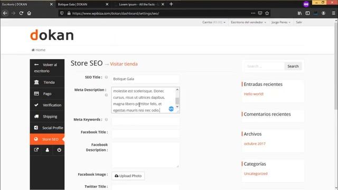Screen dimensions: 338x190
Task: Click the user profile sidebar icon
Action: point(47,150)
